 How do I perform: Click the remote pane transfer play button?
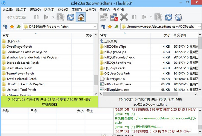click(144, 17)
